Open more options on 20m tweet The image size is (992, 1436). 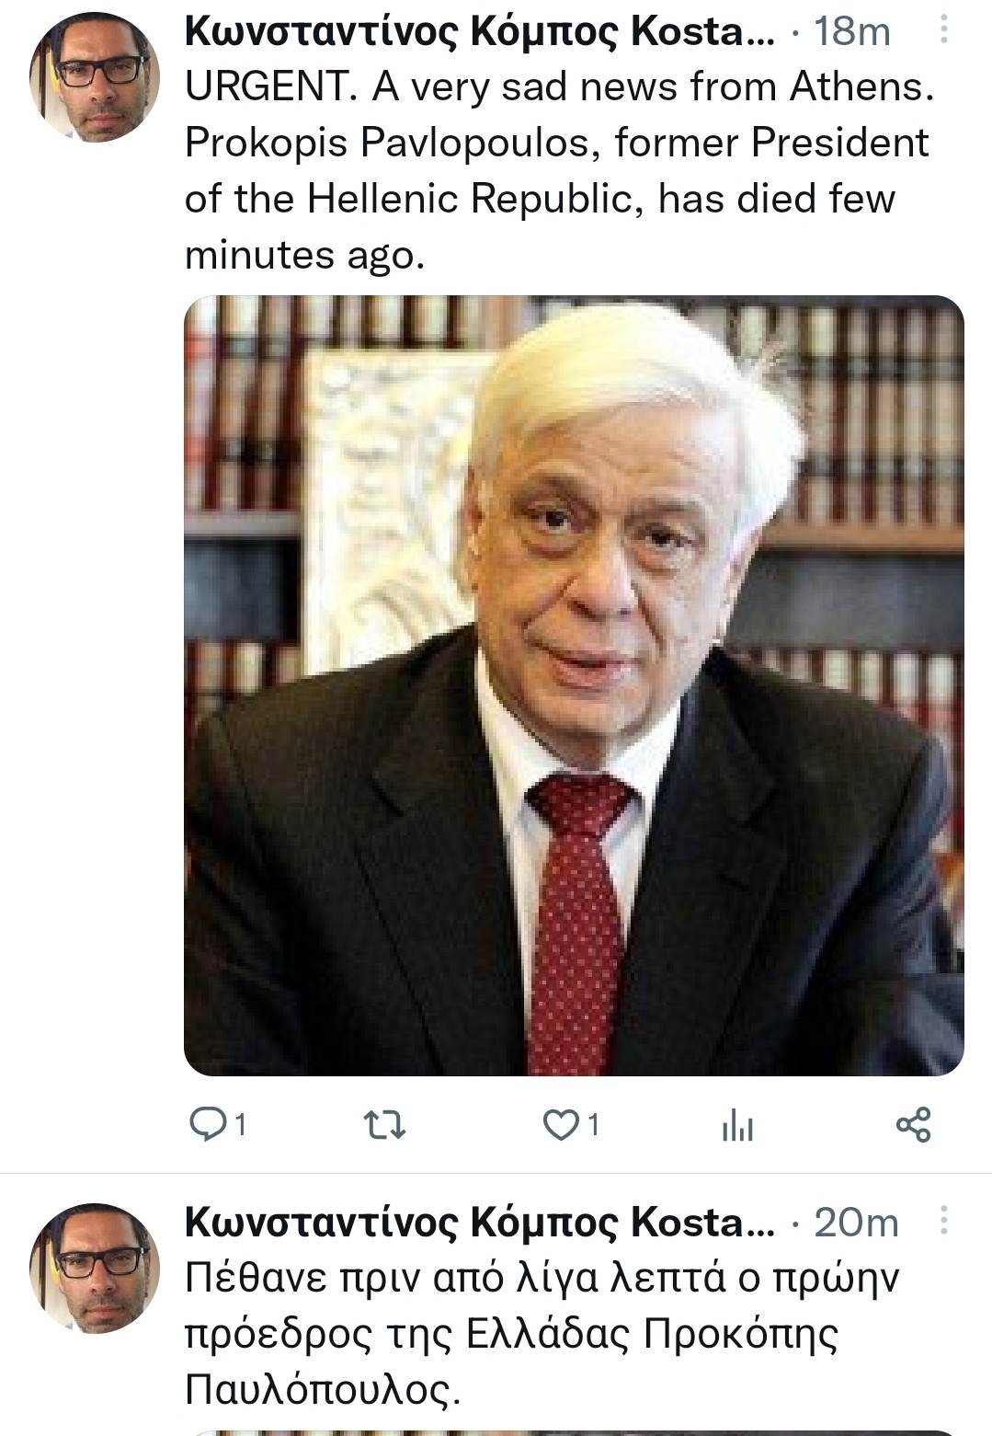coord(943,1222)
